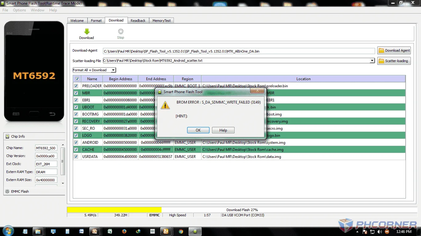
Task: Click the Location column header
Action: coord(303,79)
